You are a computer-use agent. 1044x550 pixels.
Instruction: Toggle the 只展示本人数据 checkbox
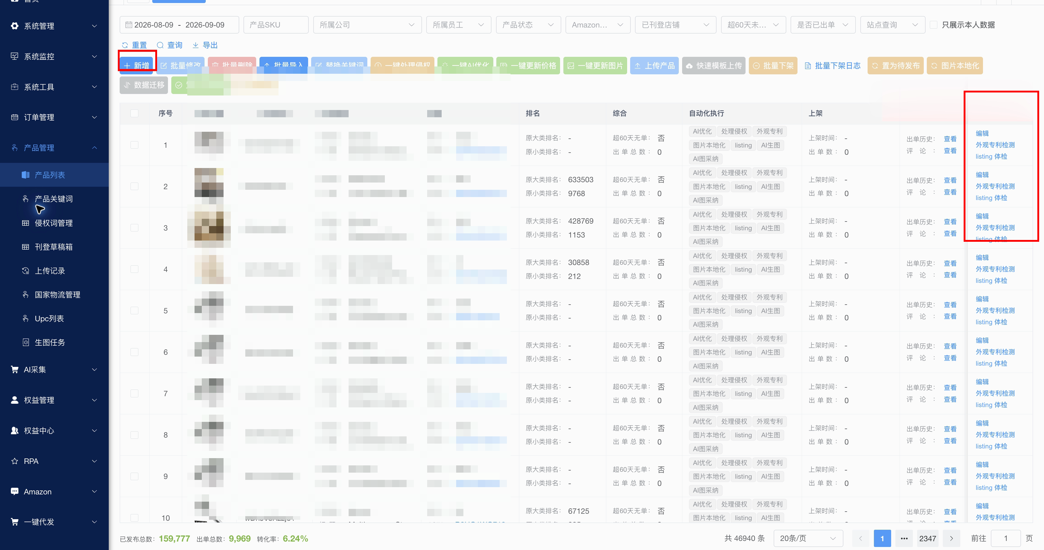(x=933, y=25)
